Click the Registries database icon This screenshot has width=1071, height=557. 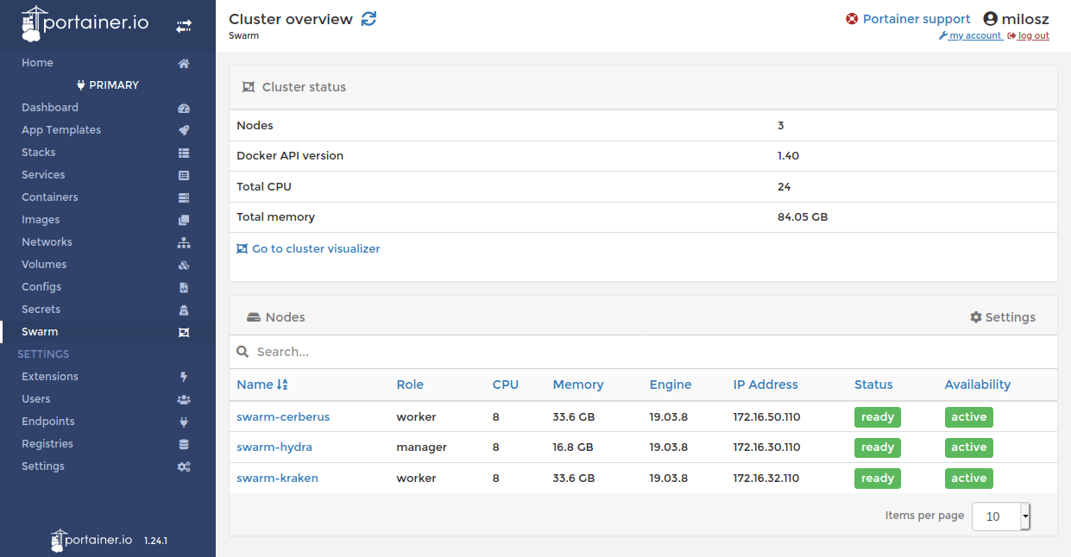tap(184, 445)
